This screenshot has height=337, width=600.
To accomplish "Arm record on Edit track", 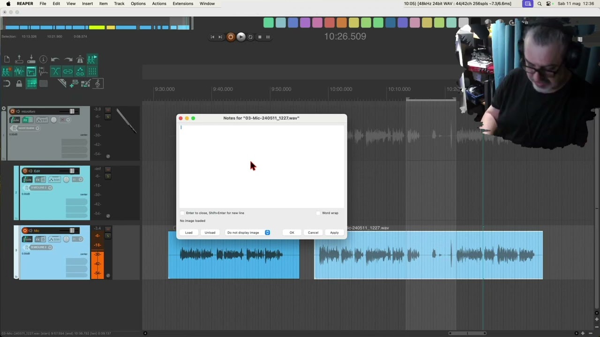I will [25, 171].
